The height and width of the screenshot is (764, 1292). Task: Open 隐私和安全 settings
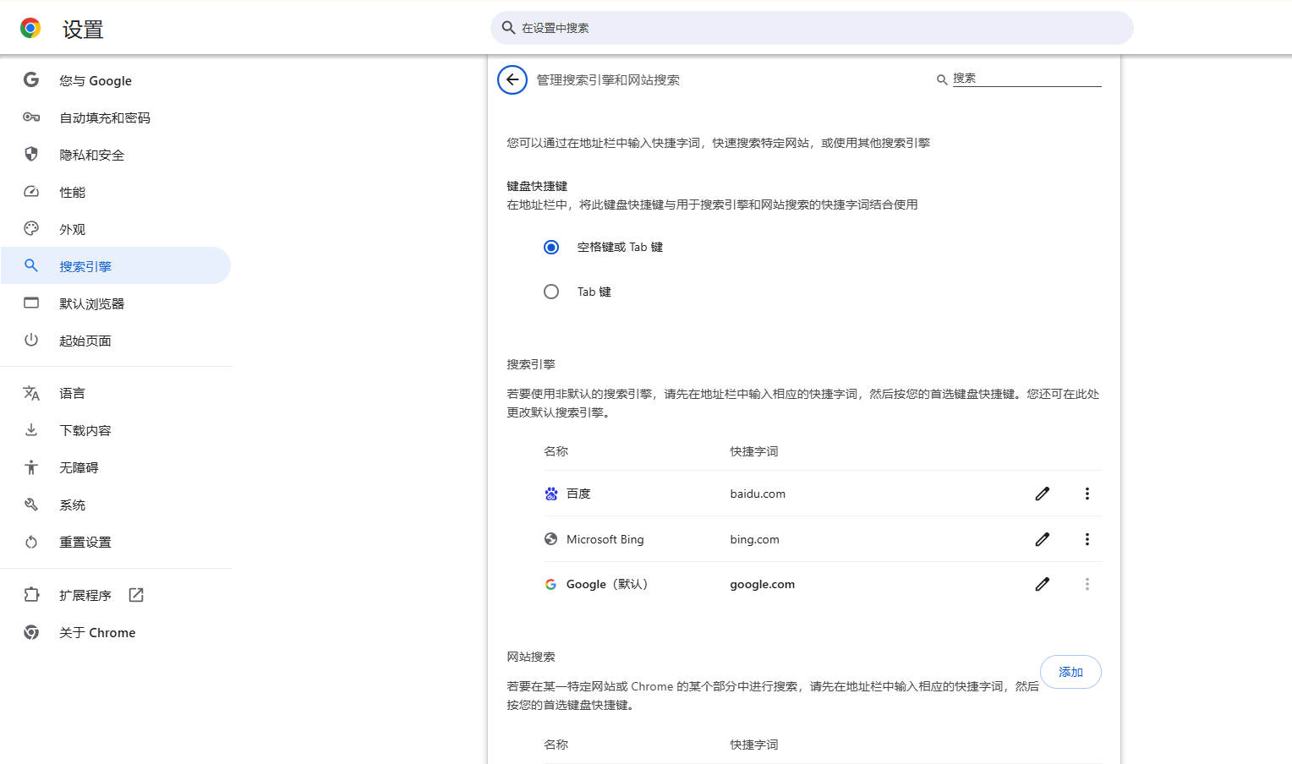click(x=116, y=155)
